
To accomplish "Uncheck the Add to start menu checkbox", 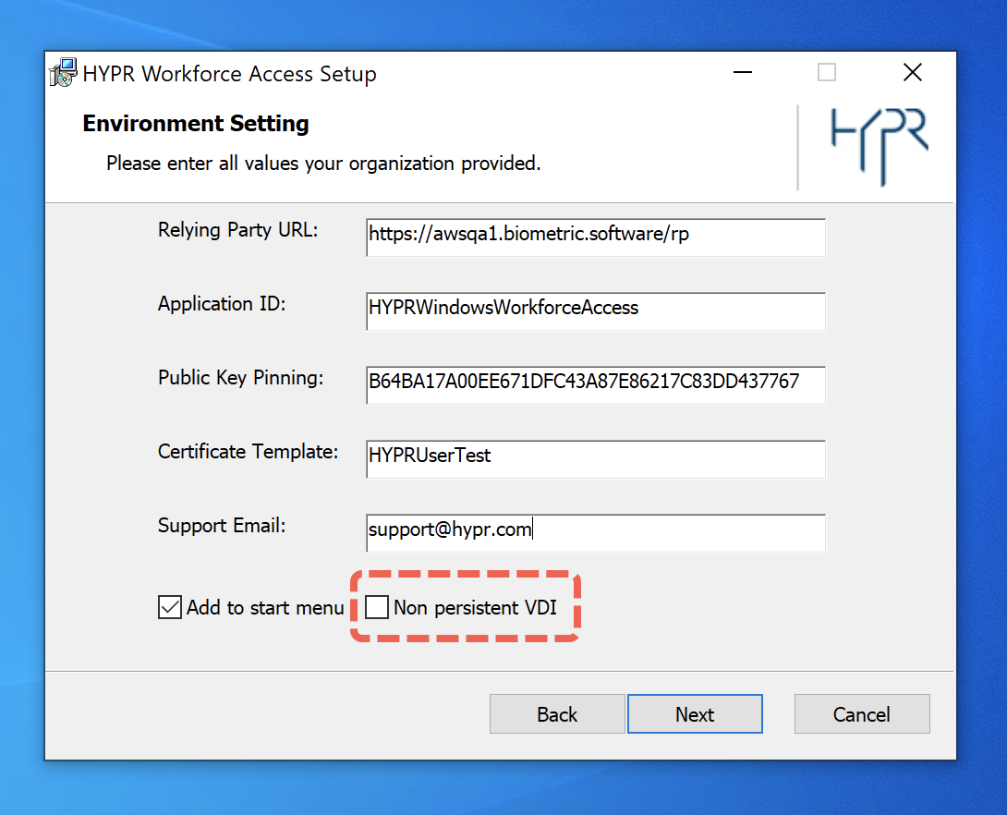I will coord(170,607).
